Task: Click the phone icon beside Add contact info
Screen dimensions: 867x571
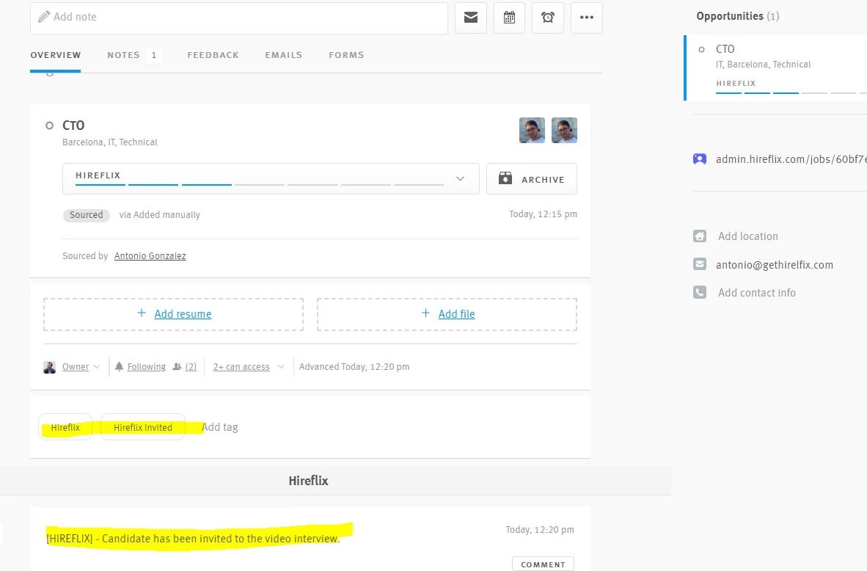Action: (x=700, y=292)
